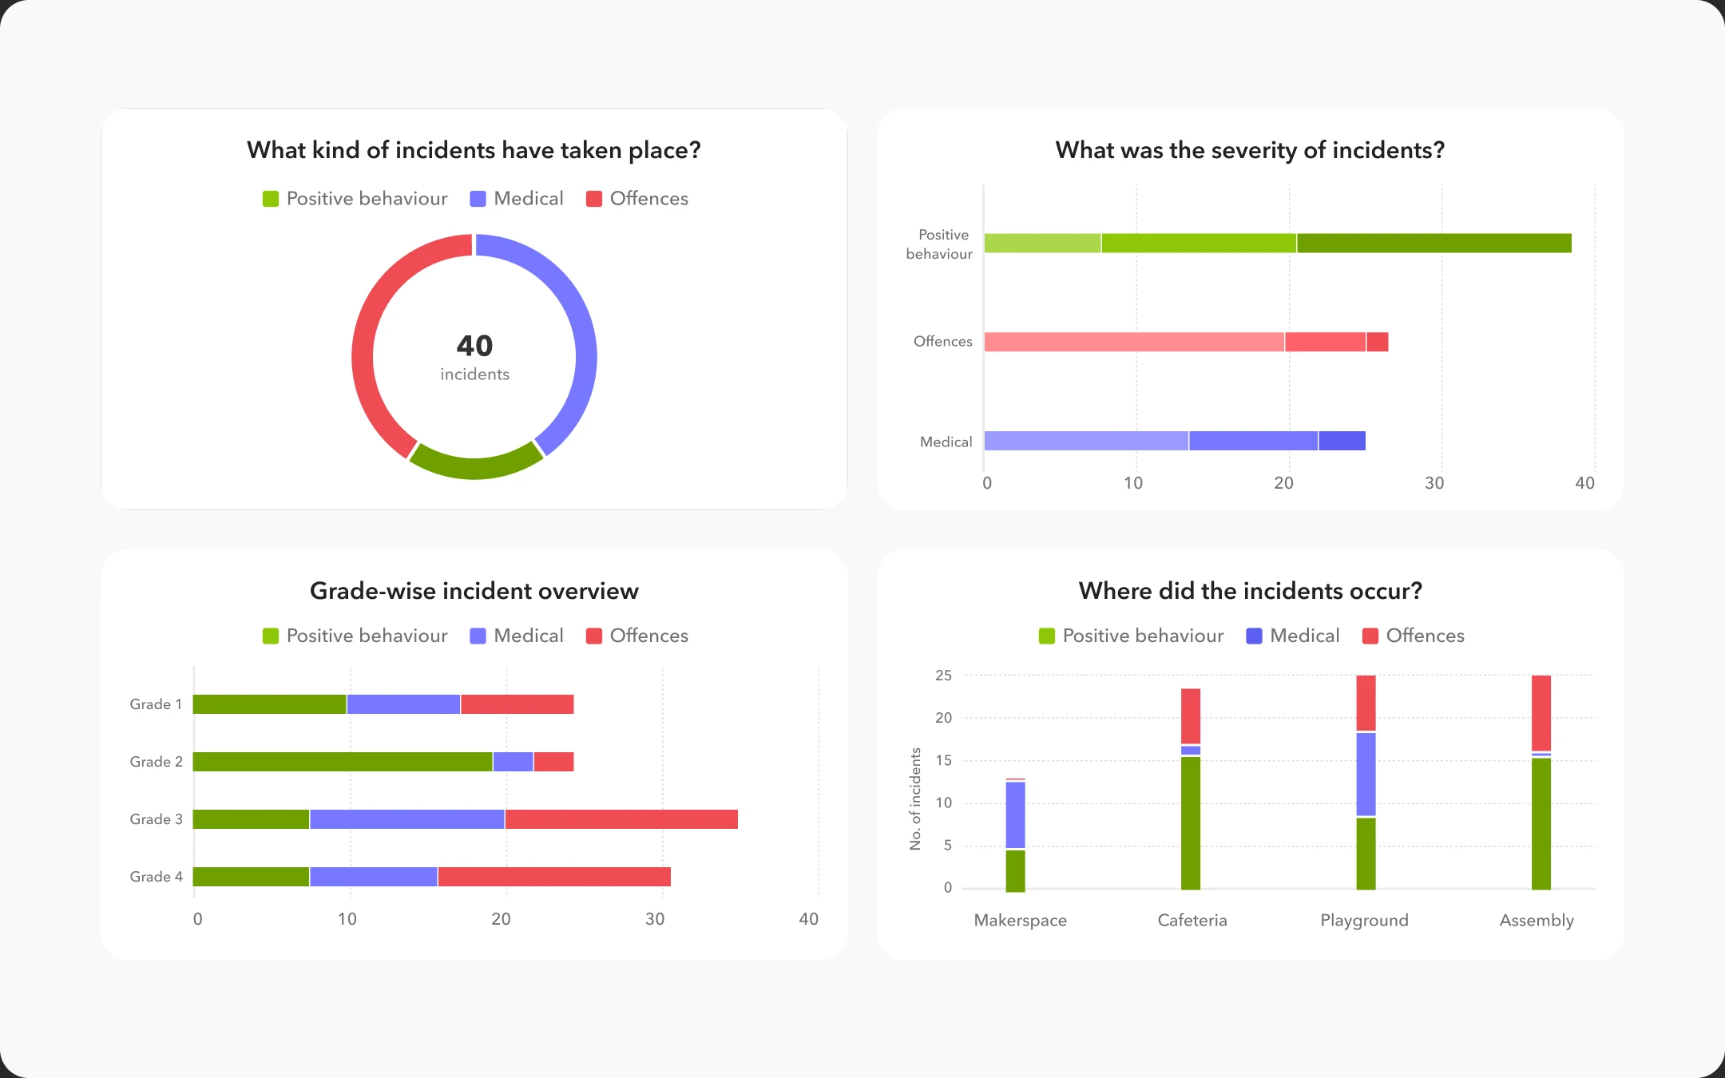Click Grade 3 red Offences bar segment
This screenshot has width=1725, height=1078.
point(621,819)
